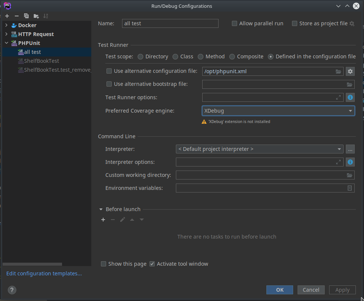Expand the Docker node
Image resolution: width=364 pixels, height=301 pixels.
tap(7, 25)
